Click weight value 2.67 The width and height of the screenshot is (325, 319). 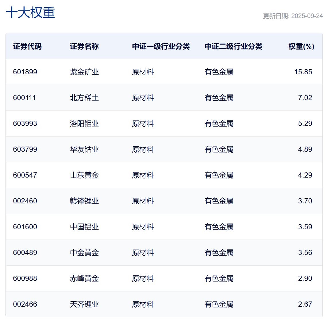point(305,304)
